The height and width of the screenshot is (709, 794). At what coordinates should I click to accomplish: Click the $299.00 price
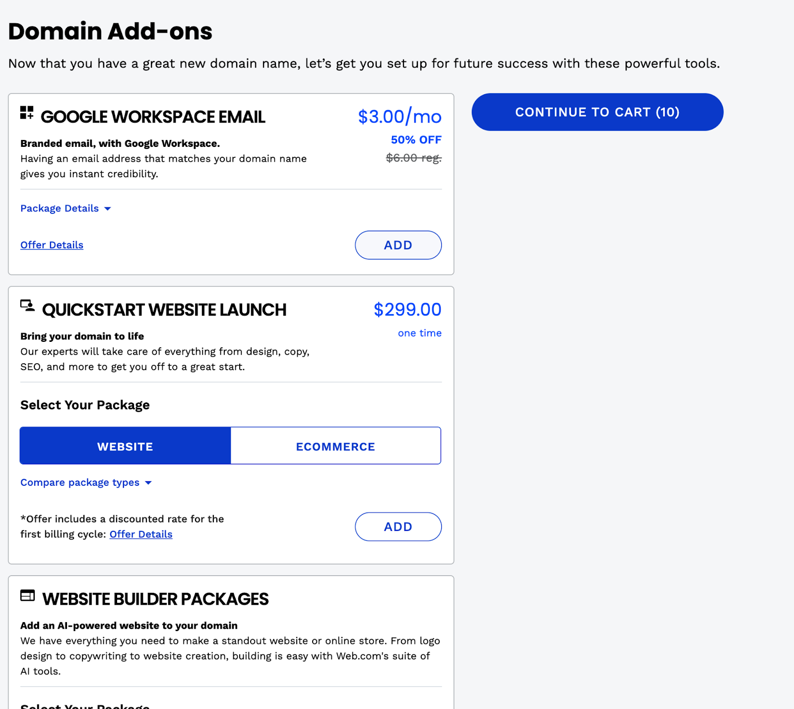tap(407, 310)
